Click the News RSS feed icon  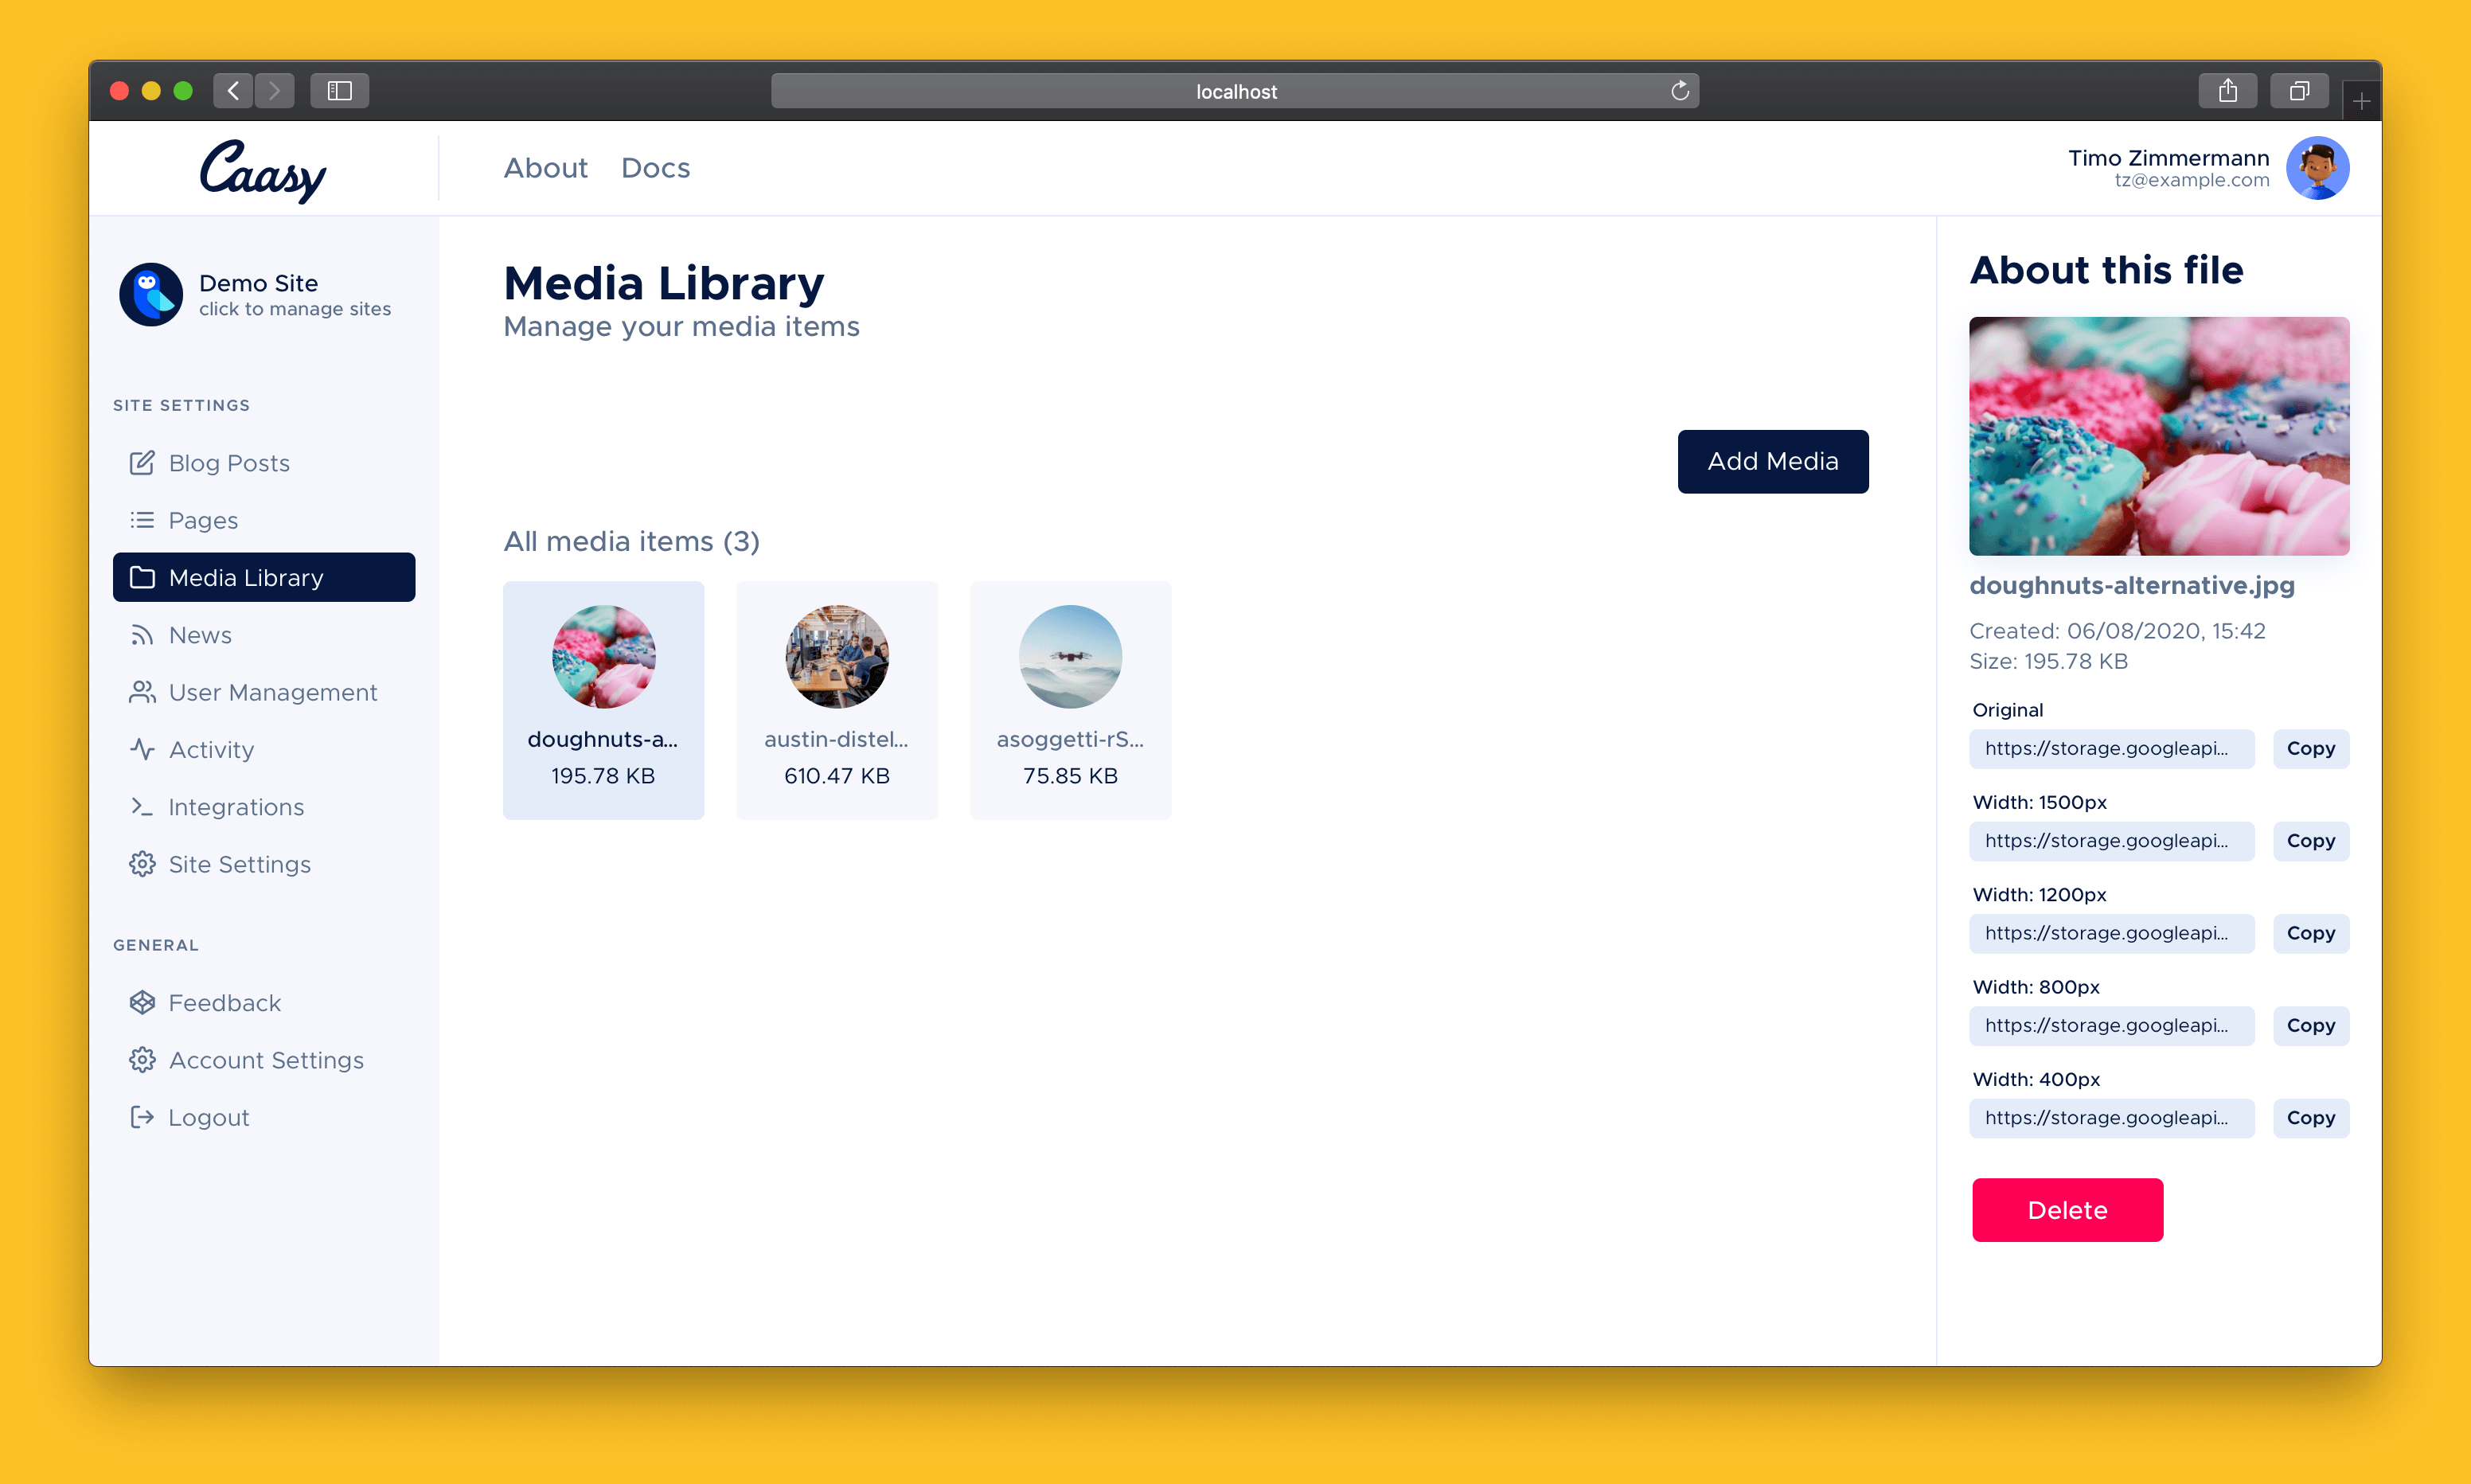tap(142, 635)
